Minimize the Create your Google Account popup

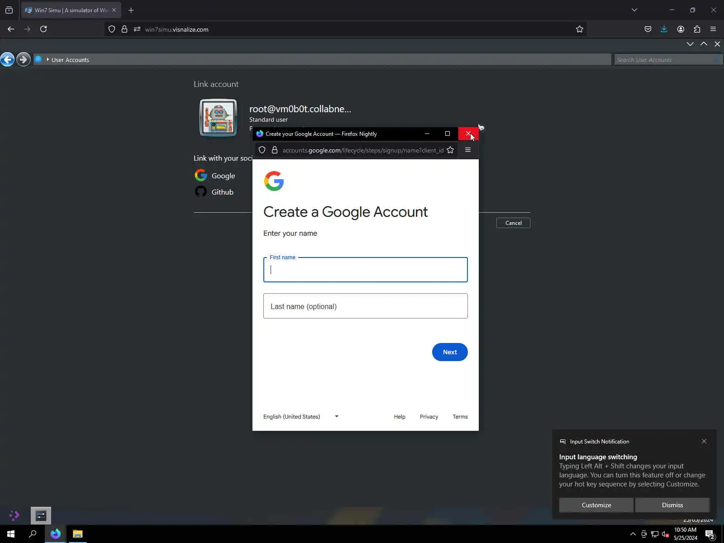pos(427,134)
